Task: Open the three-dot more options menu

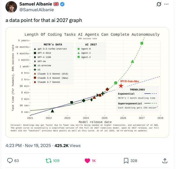Action: click(x=166, y=4)
